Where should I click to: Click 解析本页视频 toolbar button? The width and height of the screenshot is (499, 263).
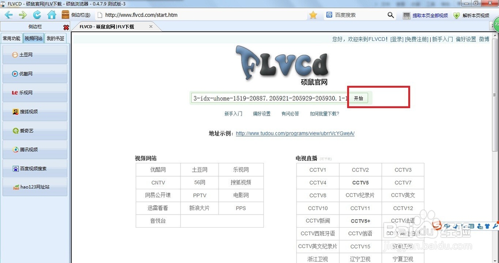(472, 15)
